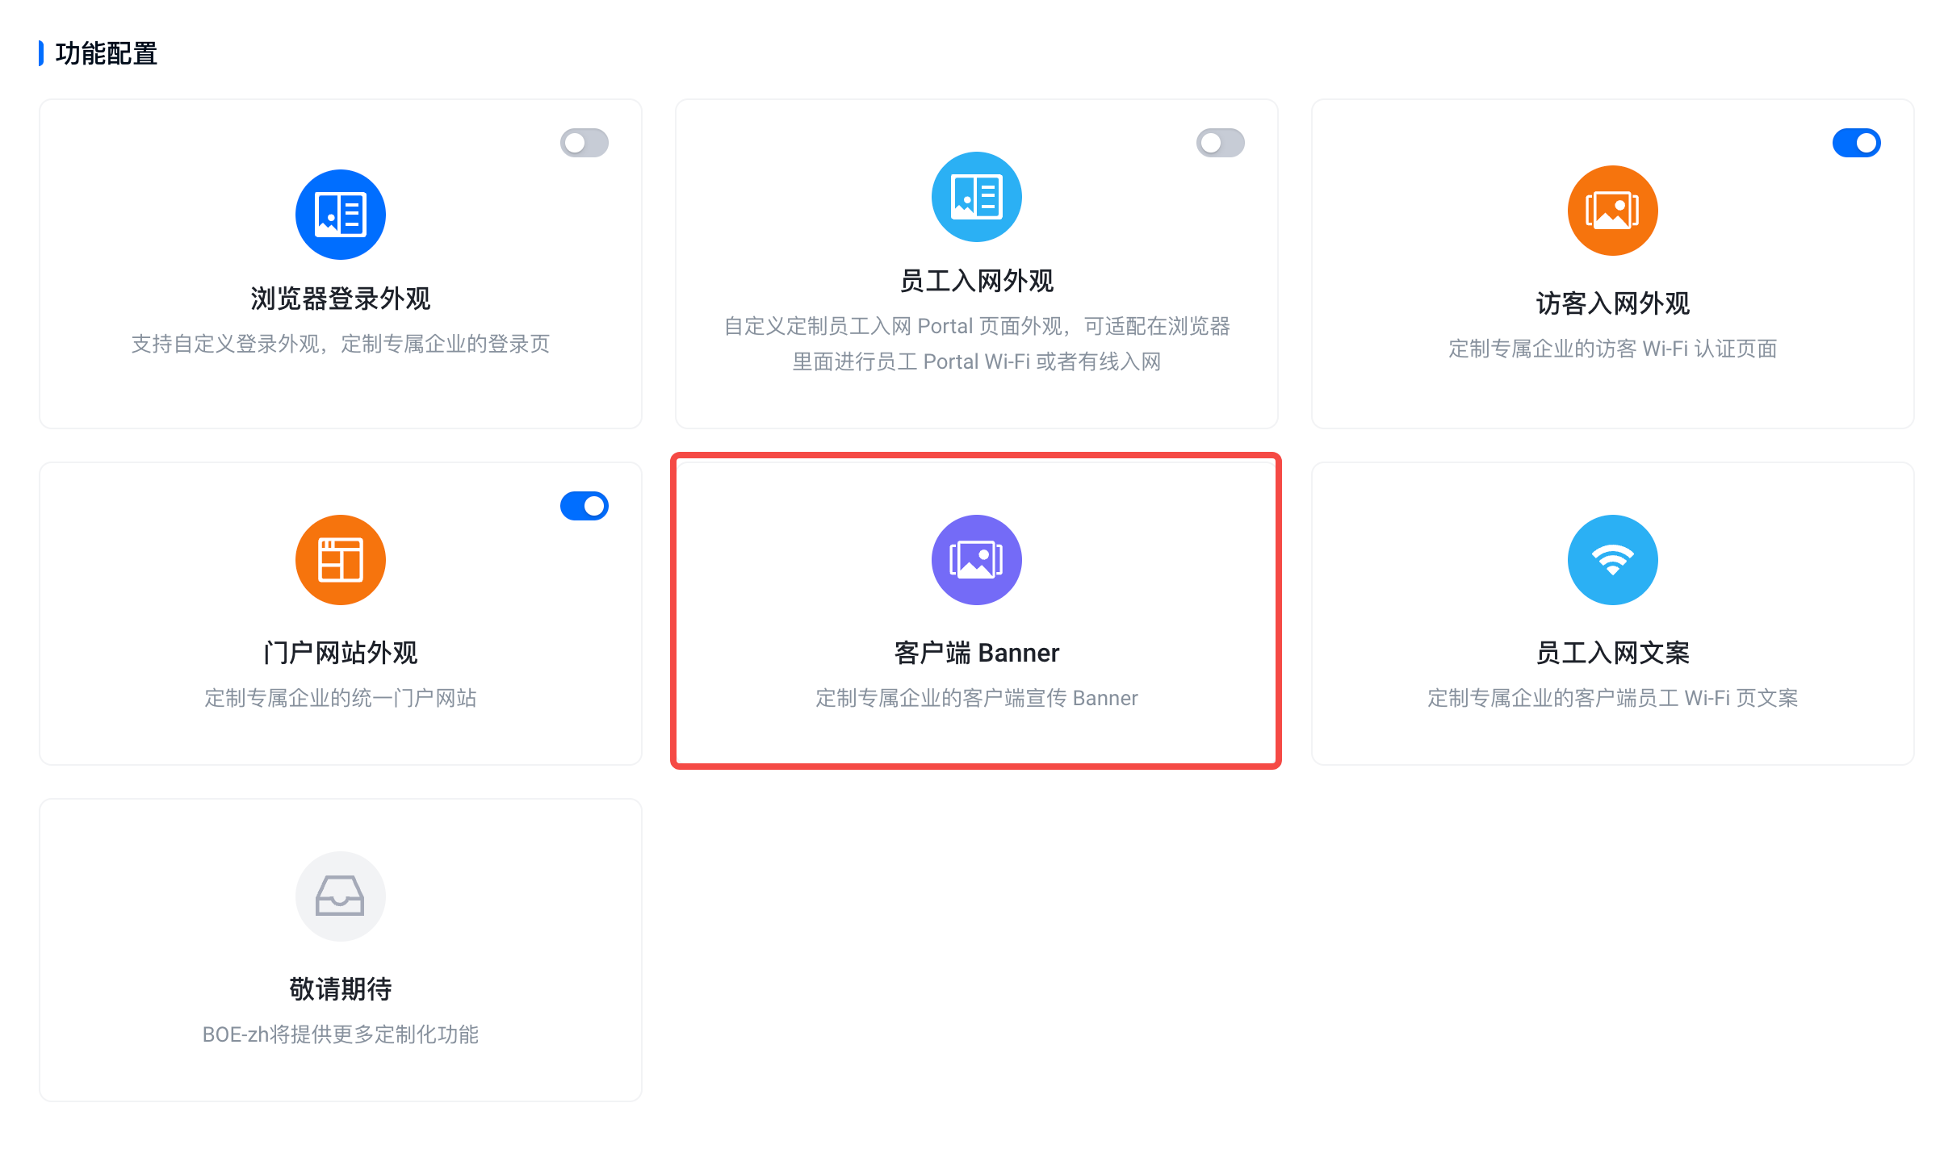Image resolution: width=1944 pixels, height=1149 pixels.
Task: Switch off the 门户网站外观 toggle
Action: coord(584,506)
